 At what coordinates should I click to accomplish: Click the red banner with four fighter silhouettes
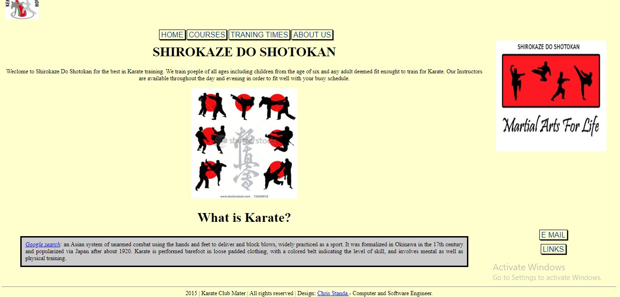click(551, 81)
